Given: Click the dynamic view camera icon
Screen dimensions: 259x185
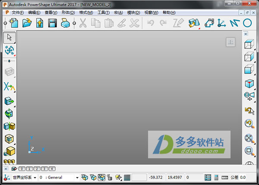Looking at the screenshot, I should coord(250,96).
